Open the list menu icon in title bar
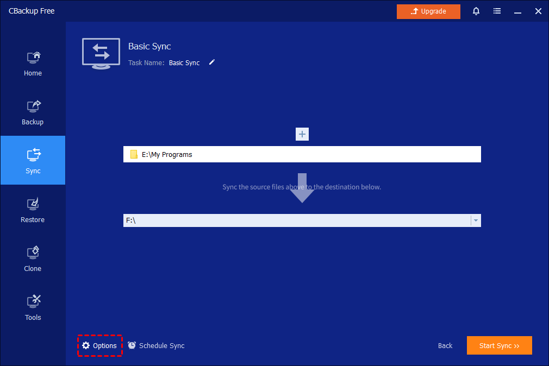The height and width of the screenshot is (366, 549). (497, 11)
